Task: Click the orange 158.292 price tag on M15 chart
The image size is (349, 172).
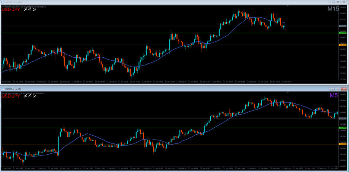Action: pyautogui.click(x=342, y=45)
